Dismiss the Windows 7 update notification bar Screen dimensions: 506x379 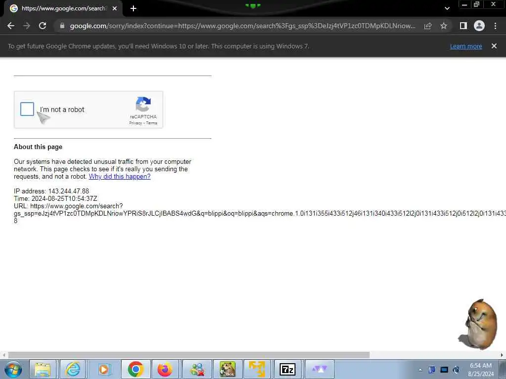494,46
